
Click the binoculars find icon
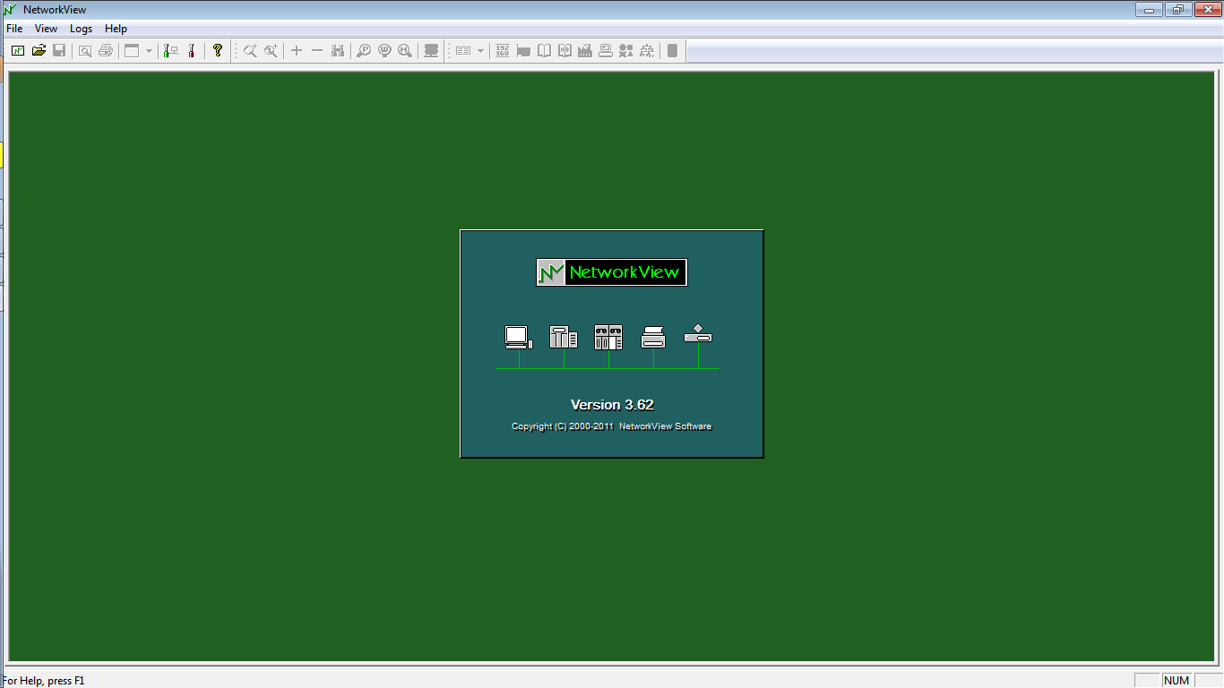[338, 51]
